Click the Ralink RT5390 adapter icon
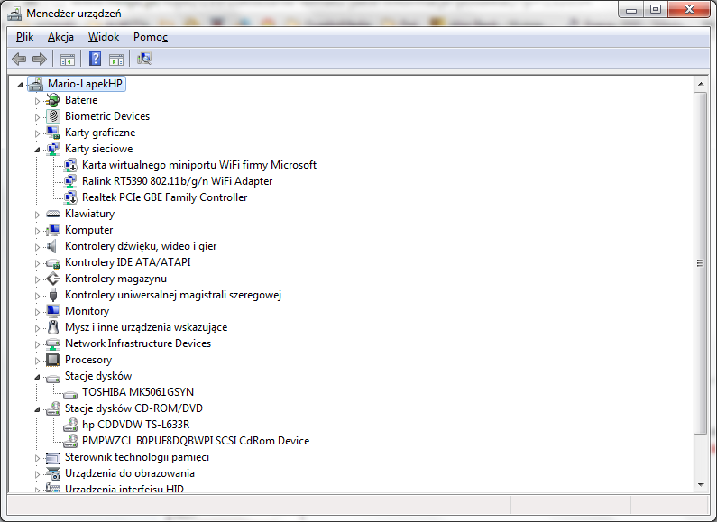717x522 pixels. 70,181
